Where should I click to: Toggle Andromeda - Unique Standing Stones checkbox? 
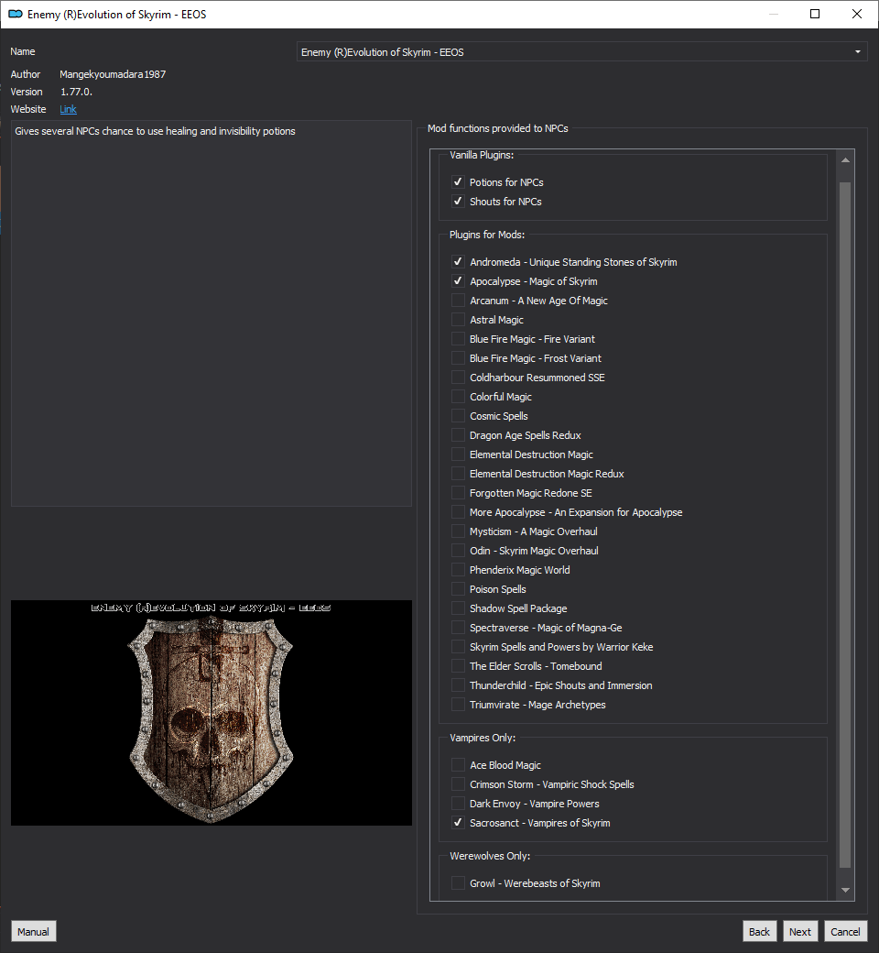pos(458,262)
